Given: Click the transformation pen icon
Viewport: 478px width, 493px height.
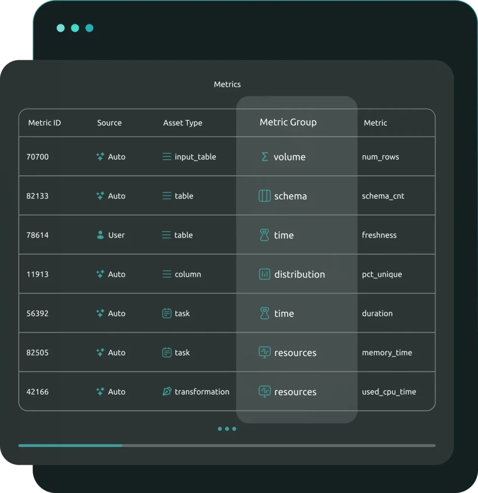Looking at the screenshot, I should (x=167, y=392).
